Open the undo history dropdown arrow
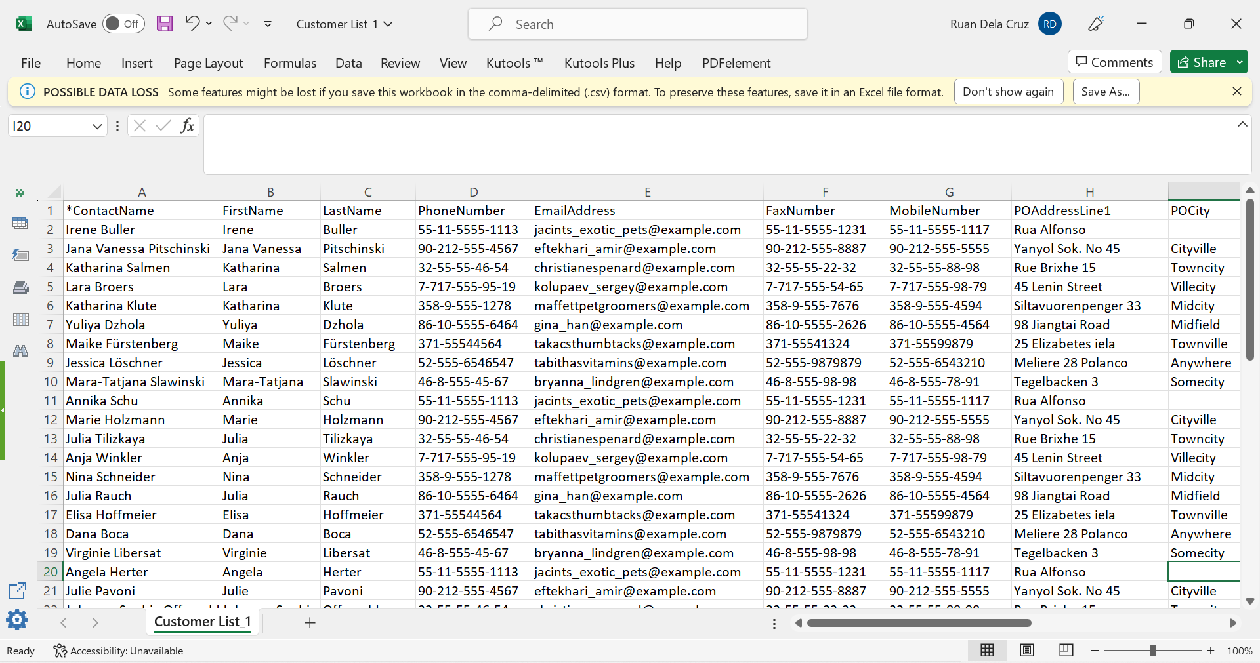The image size is (1260, 663). (x=209, y=24)
